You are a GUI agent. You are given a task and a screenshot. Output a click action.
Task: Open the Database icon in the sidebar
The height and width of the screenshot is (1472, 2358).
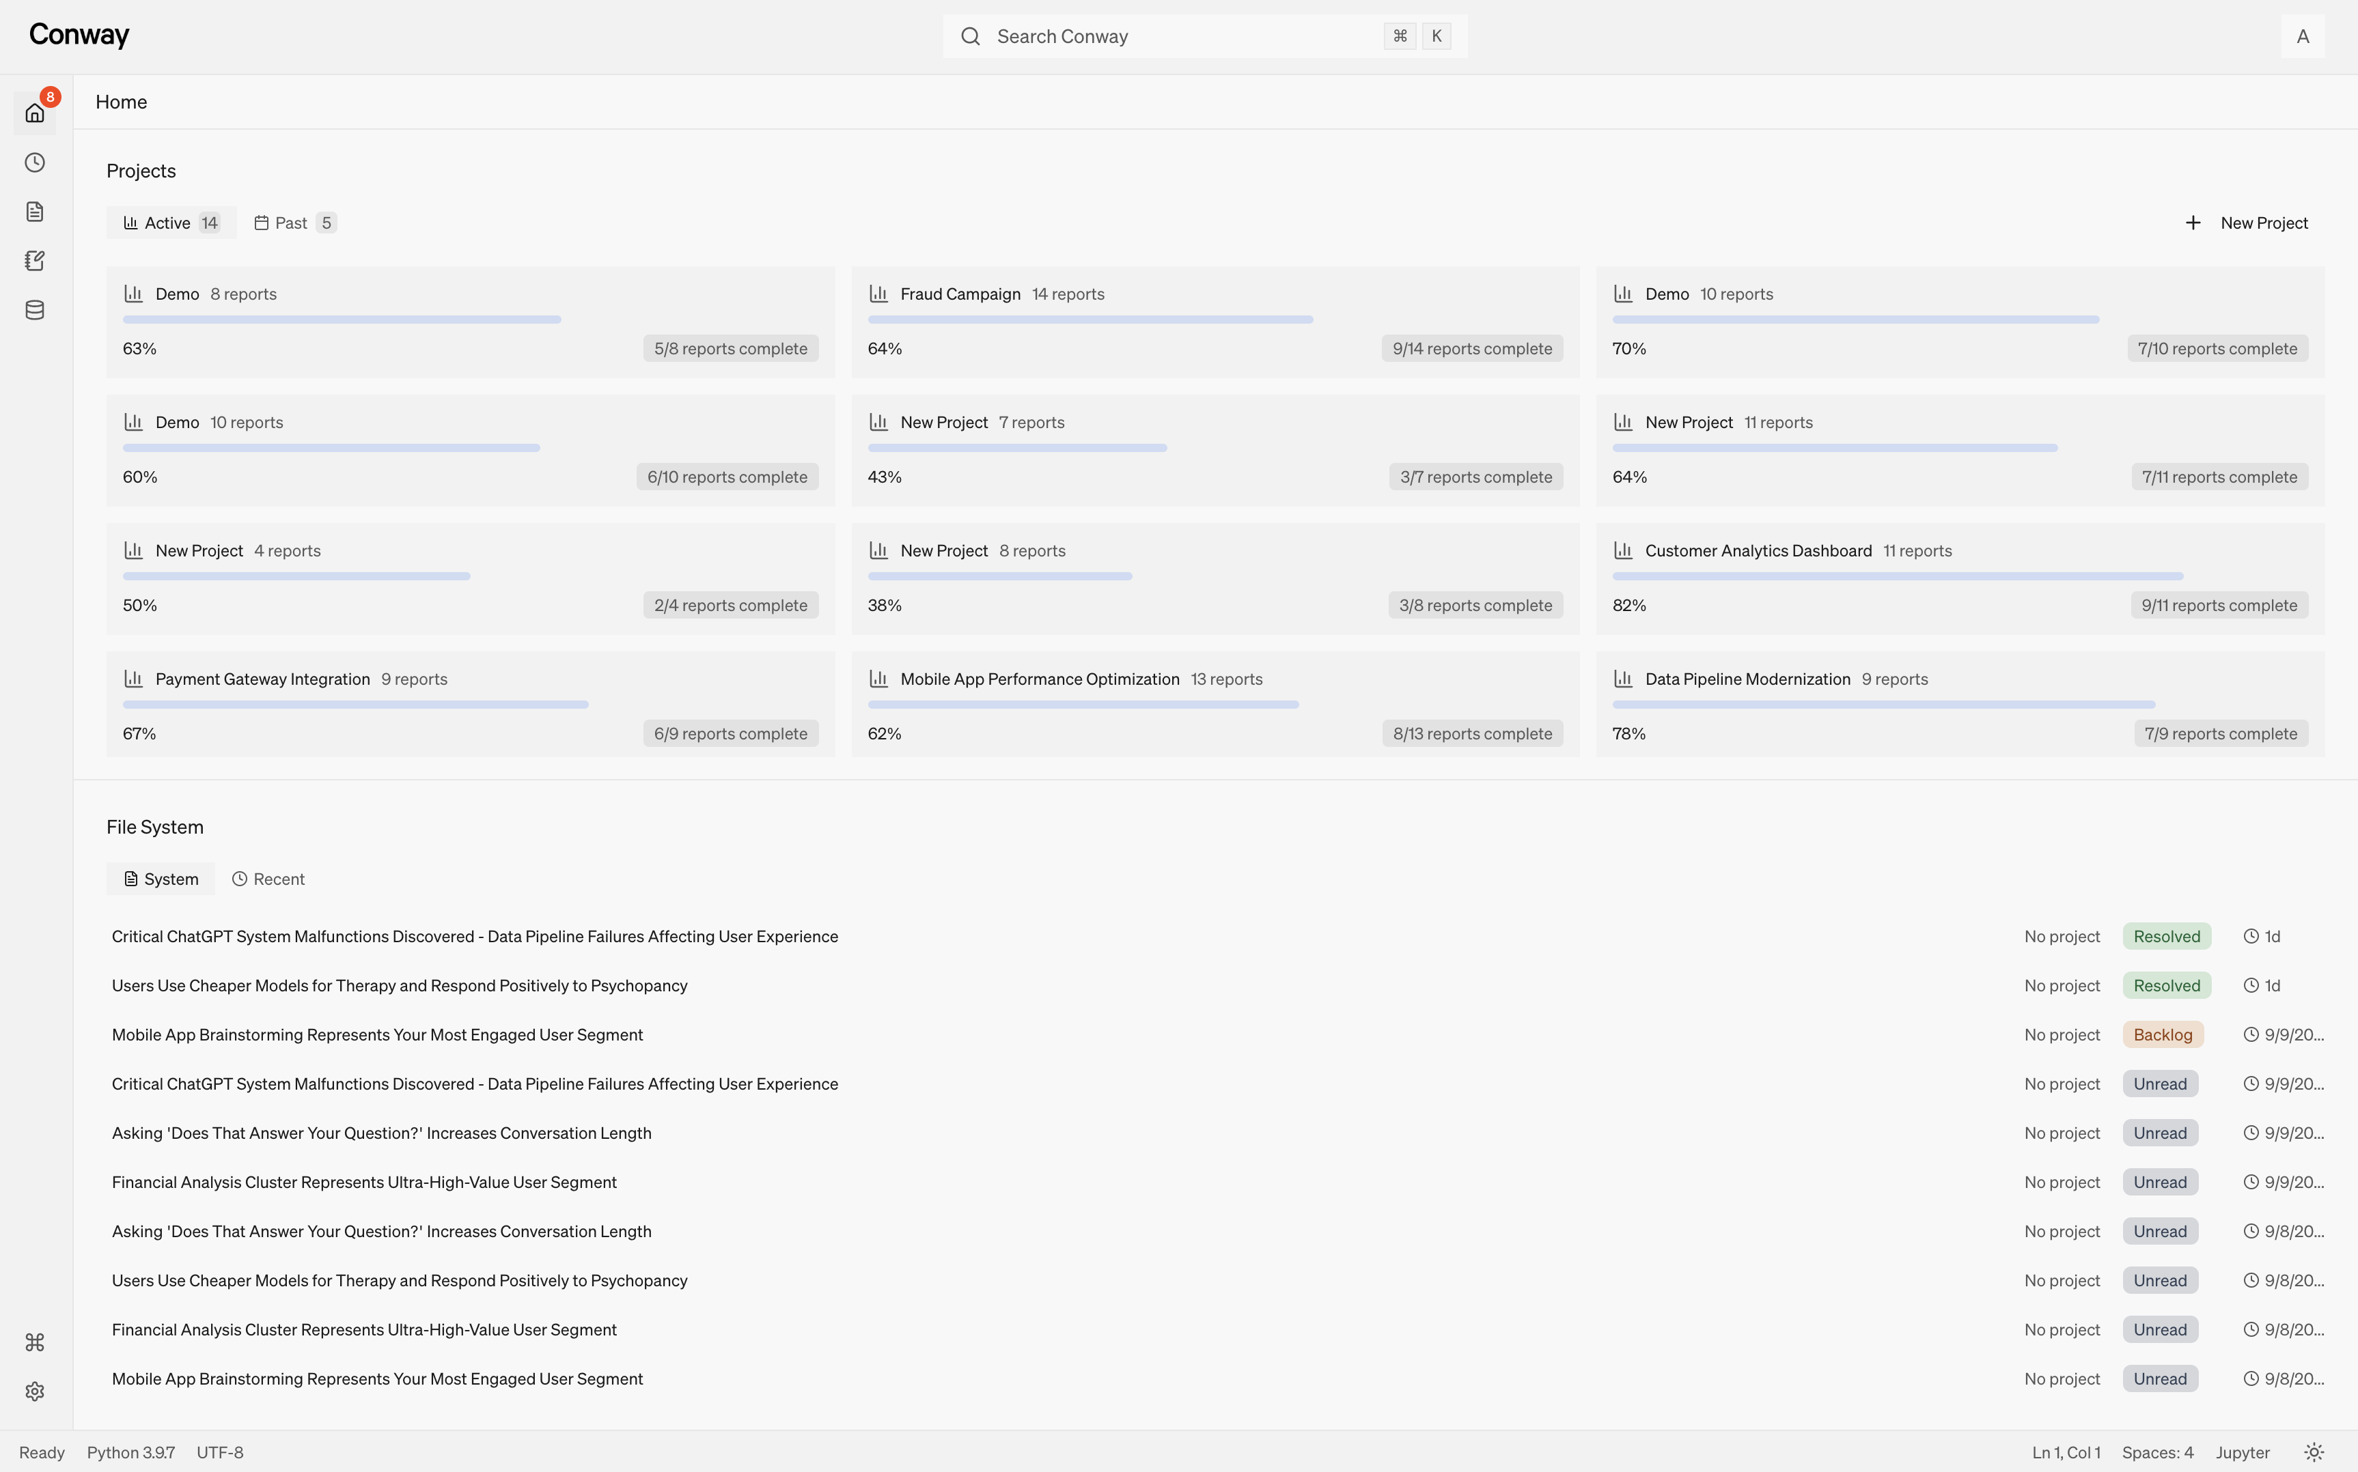(35, 309)
